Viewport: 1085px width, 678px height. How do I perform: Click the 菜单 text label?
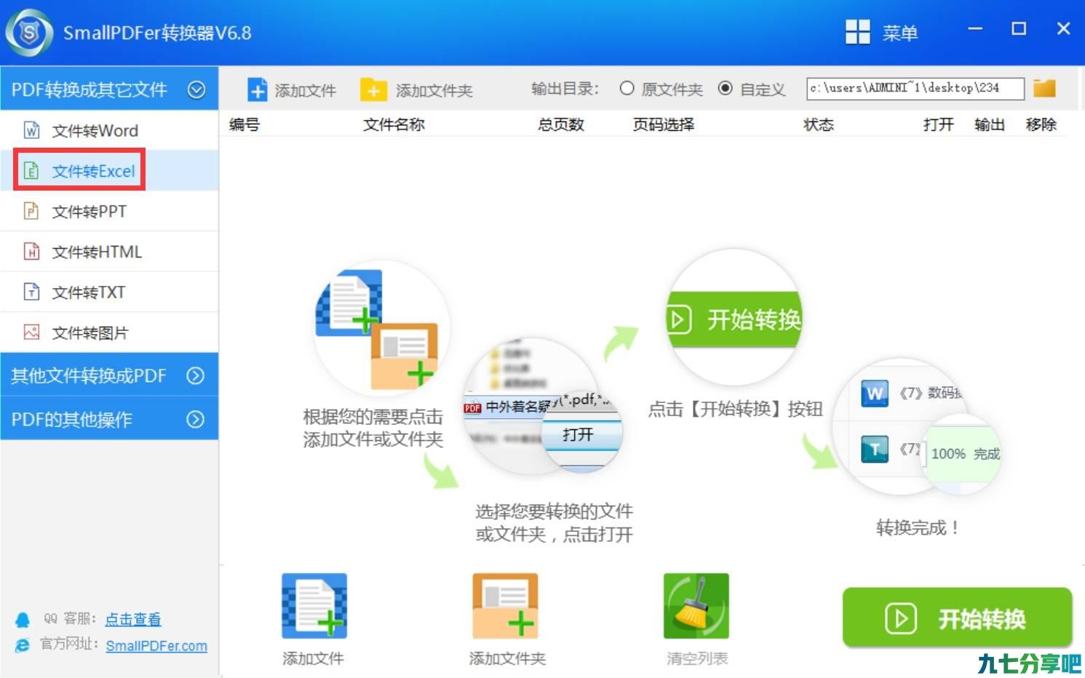click(900, 33)
